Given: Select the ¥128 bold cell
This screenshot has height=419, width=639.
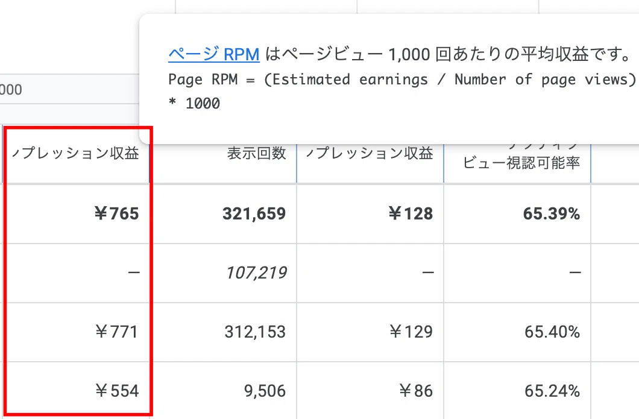Looking at the screenshot, I should pyautogui.click(x=411, y=213).
